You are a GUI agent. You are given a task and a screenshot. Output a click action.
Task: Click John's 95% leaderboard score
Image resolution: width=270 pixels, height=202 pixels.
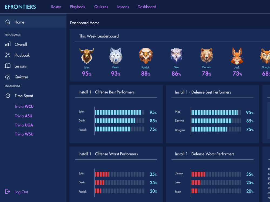(87, 74)
